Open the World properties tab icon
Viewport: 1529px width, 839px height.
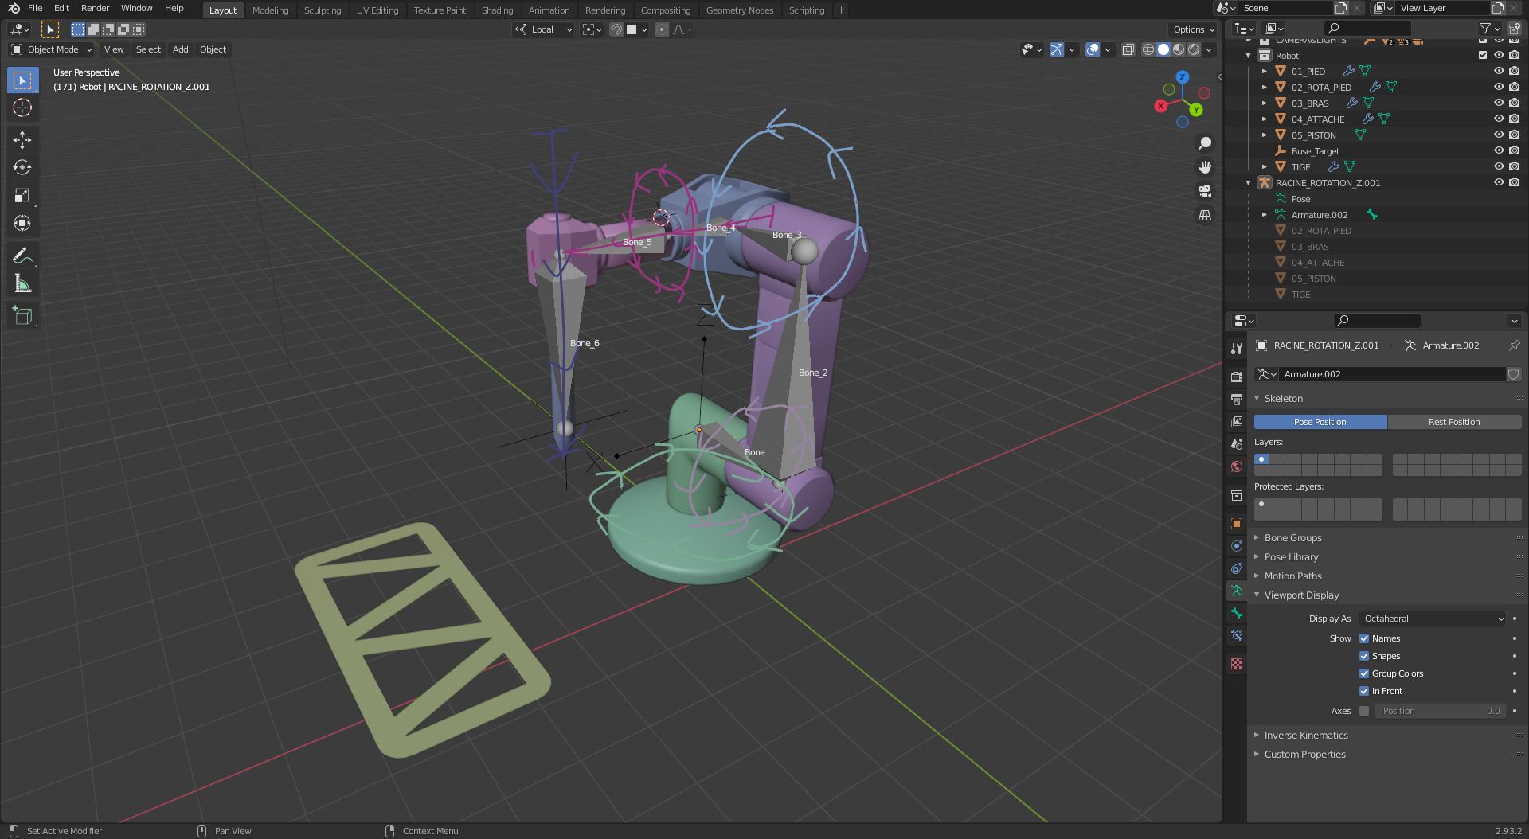[x=1236, y=466]
